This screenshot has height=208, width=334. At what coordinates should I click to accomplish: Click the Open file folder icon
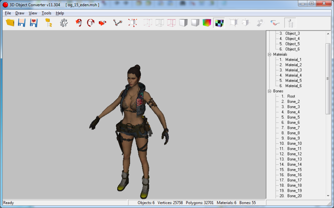pyautogui.click(x=10, y=23)
